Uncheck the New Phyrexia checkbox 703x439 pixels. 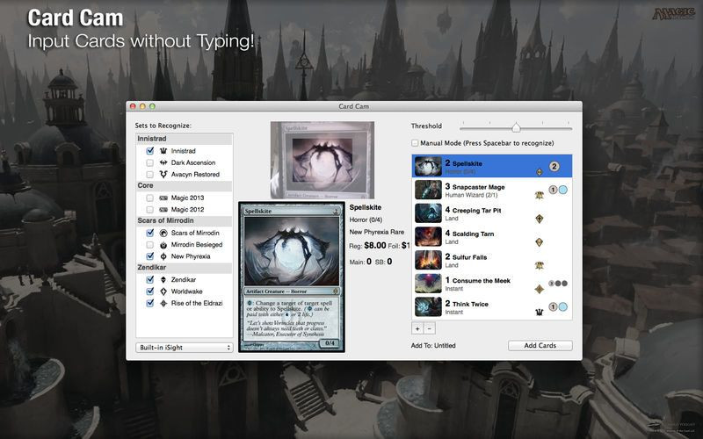[x=150, y=256]
